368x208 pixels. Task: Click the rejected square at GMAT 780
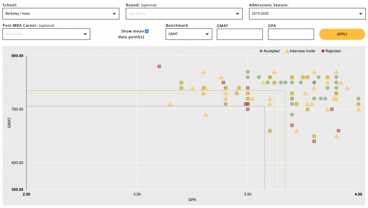159,66
